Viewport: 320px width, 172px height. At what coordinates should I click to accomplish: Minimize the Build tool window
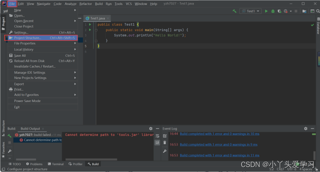[x=157, y=129]
